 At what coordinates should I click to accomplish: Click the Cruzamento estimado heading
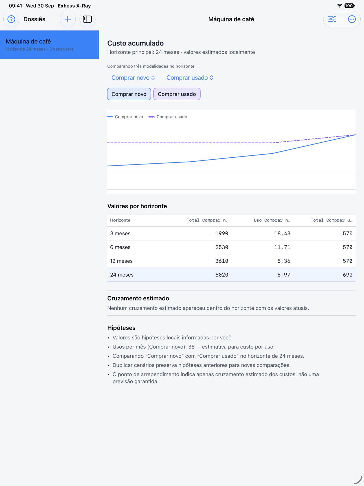[x=138, y=298]
